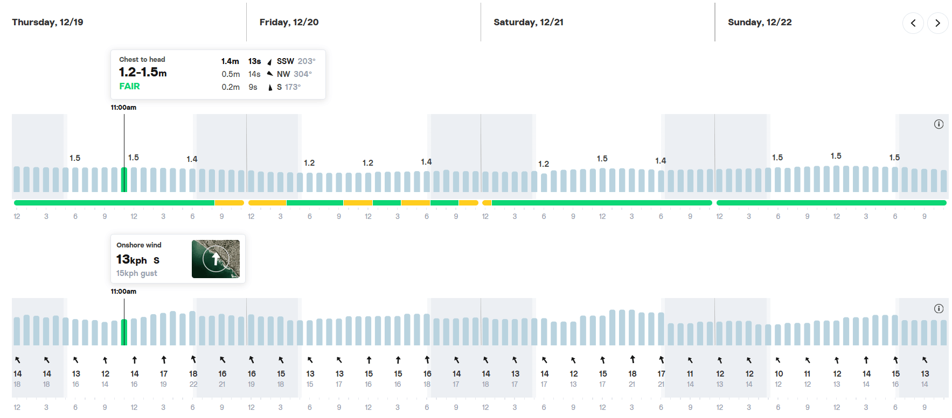Select Friday, 12/20 day header

[x=289, y=22]
